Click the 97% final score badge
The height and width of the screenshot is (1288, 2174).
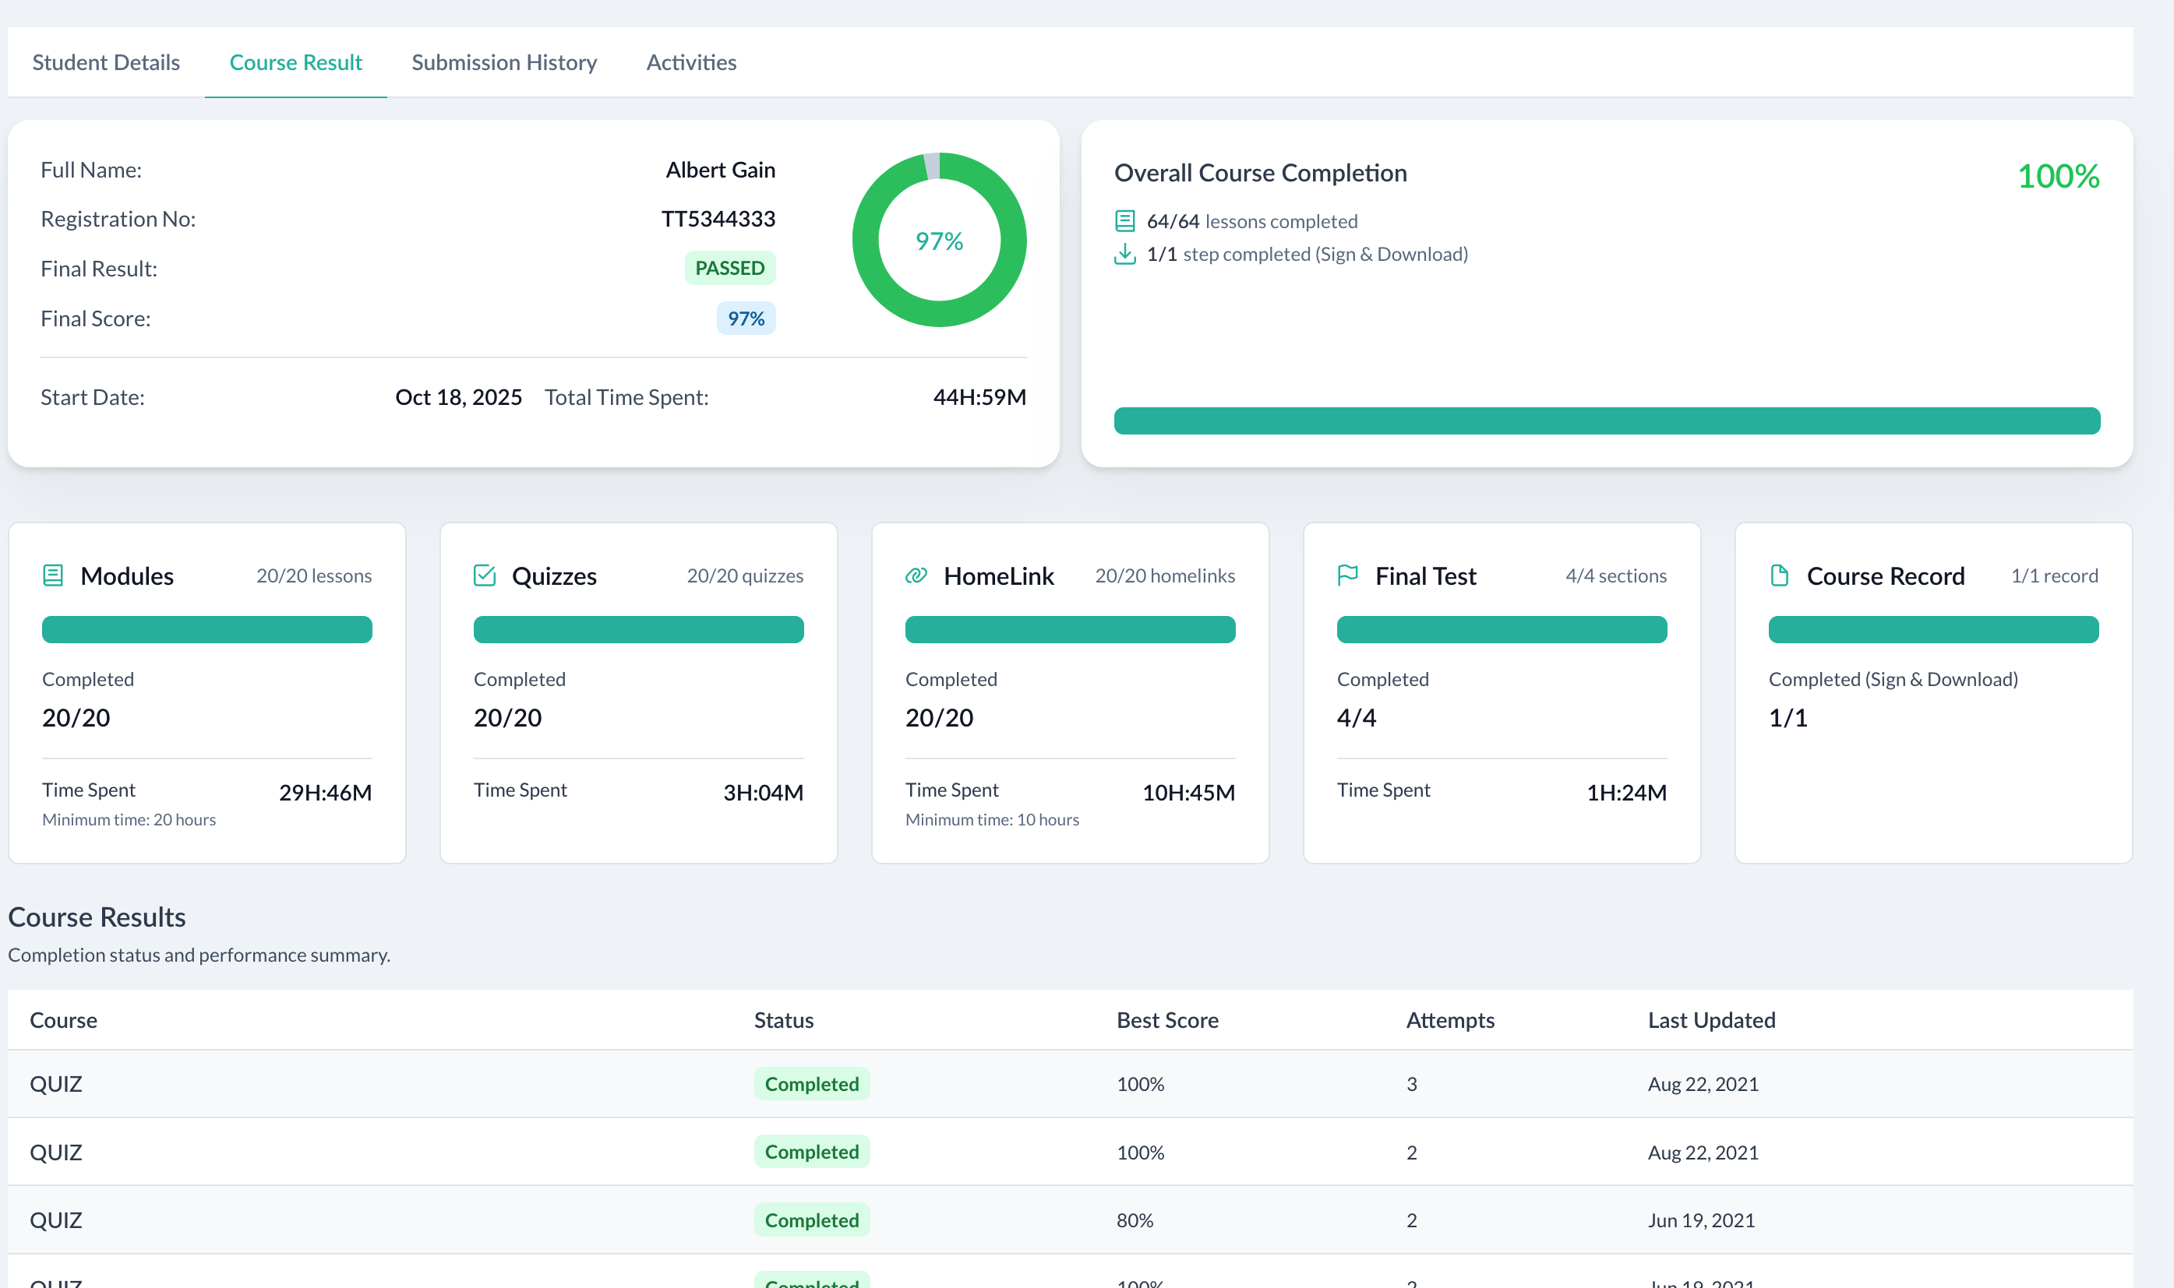point(746,318)
